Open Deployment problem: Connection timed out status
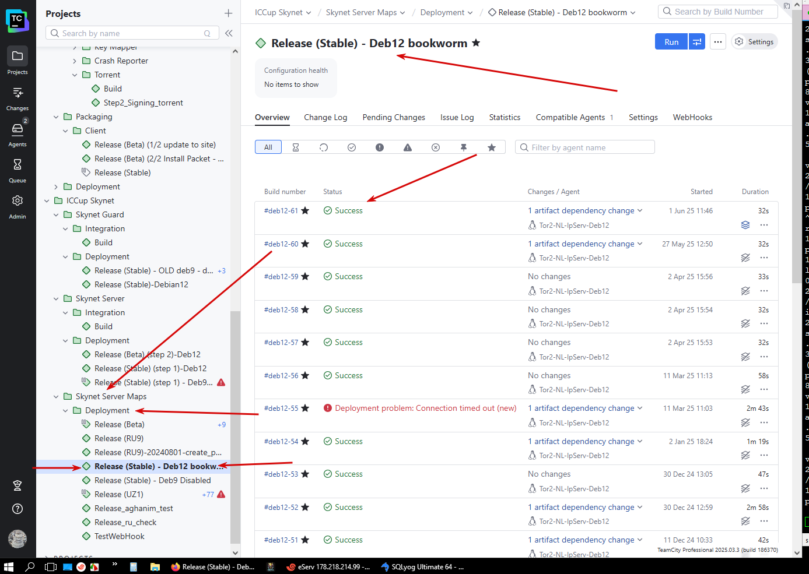This screenshot has width=809, height=574. [x=426, y=408]
